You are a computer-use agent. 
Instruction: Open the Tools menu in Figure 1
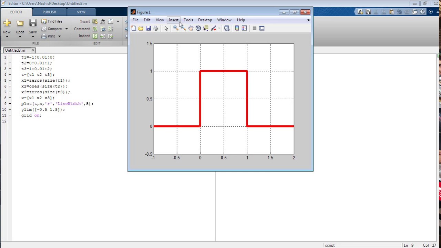pyautogui.click(x=188, y=20)
